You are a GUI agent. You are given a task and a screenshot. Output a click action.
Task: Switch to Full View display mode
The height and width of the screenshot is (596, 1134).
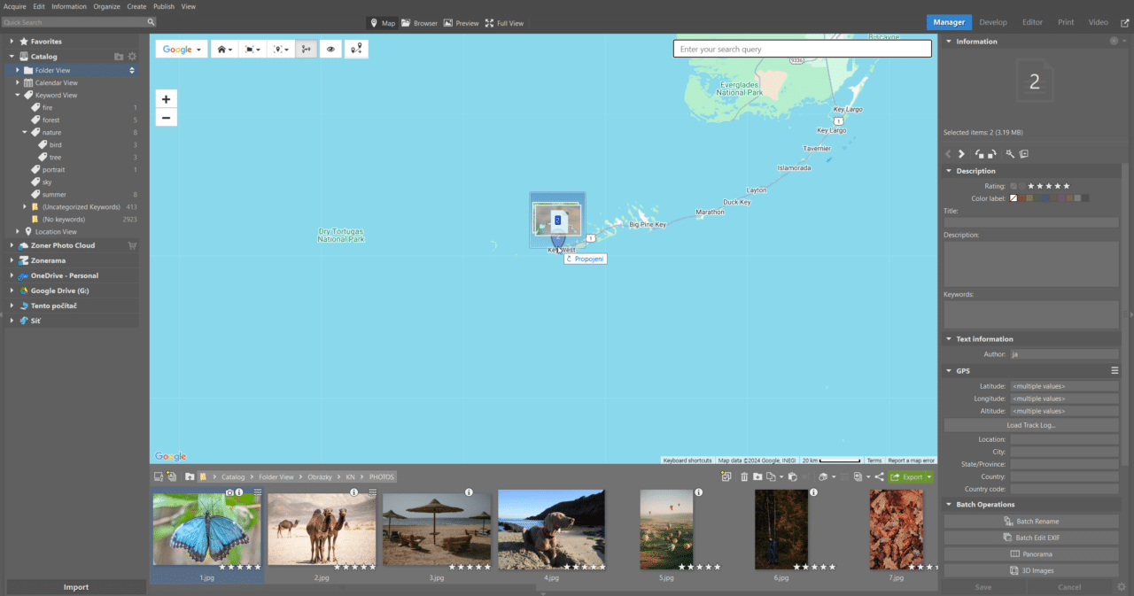pos(504,23)
